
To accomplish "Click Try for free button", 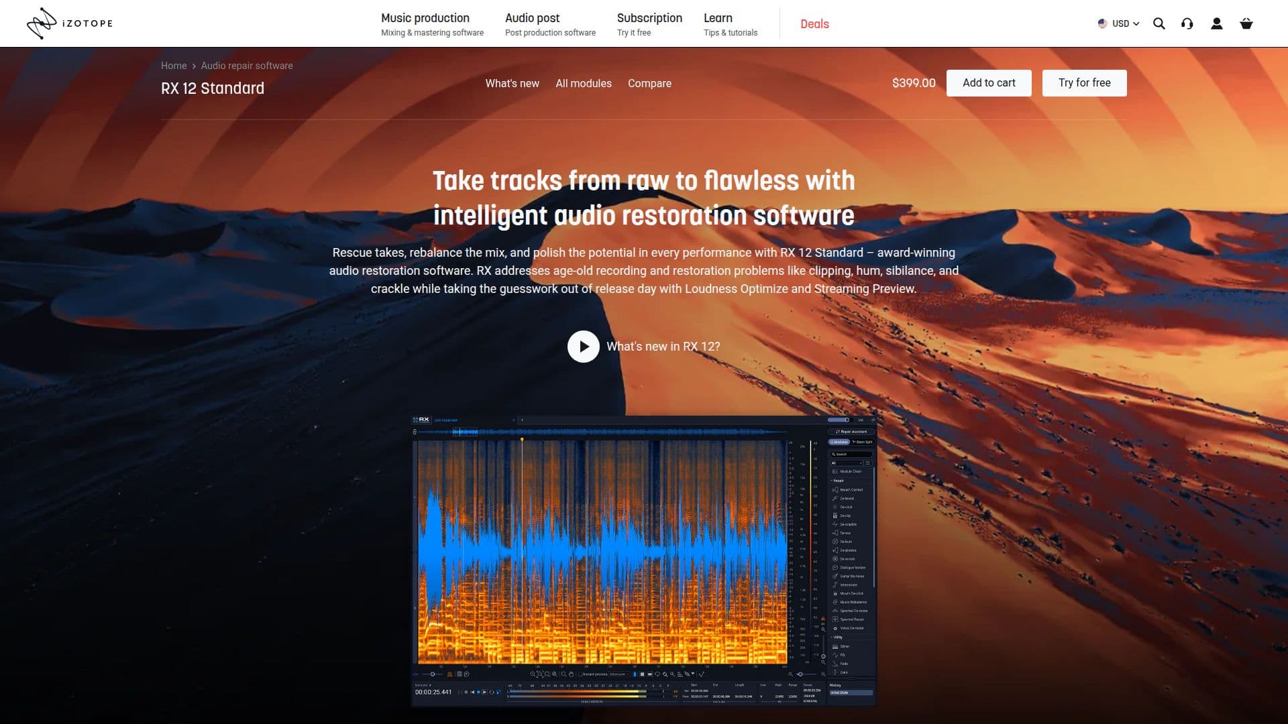I will 1084,83.
